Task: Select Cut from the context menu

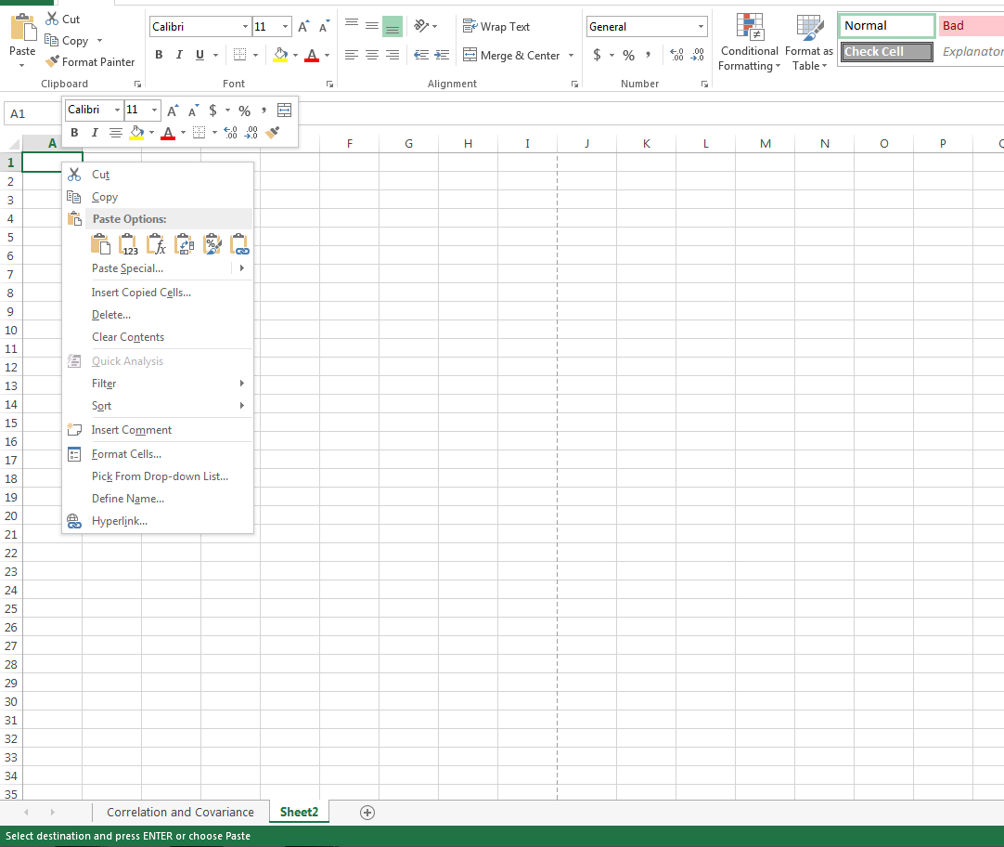Action: pos(158,175)
